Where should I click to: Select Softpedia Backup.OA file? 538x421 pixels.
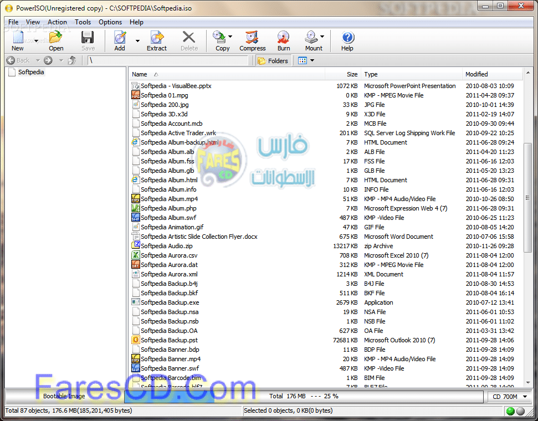click(169, 331)
